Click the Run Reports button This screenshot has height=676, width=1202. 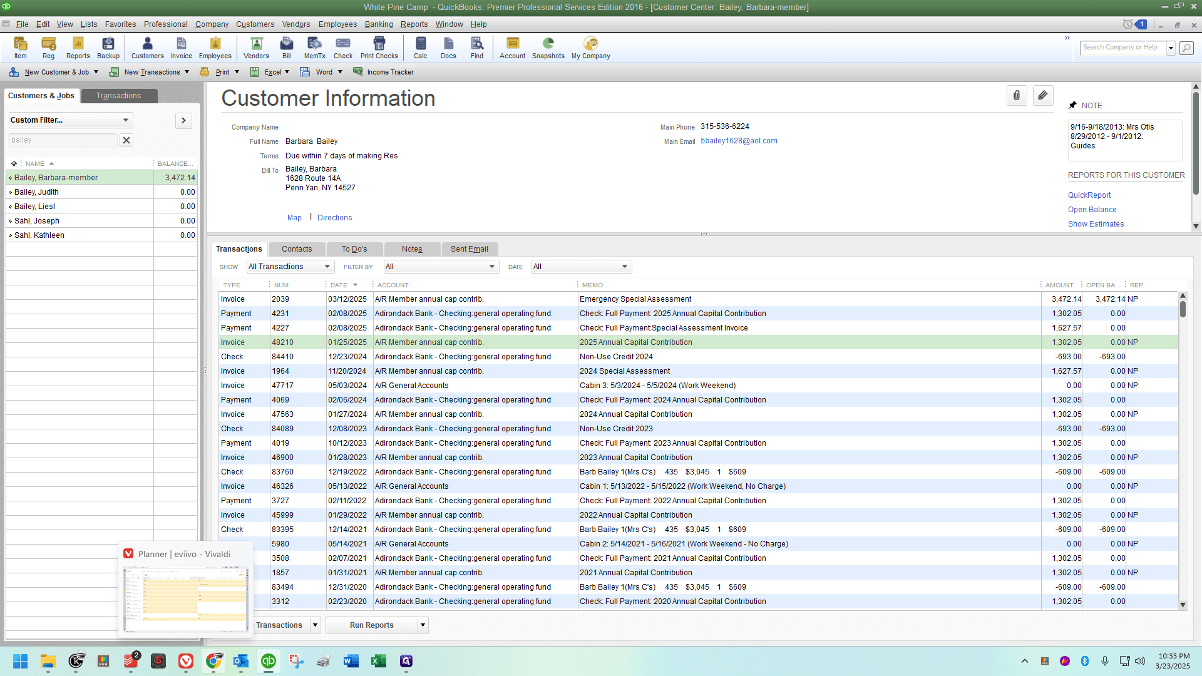tap(372, 625)
